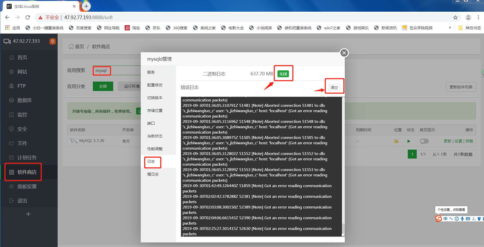Toggle the 首页显示 switch for MySQL

(x=424, y=141)
